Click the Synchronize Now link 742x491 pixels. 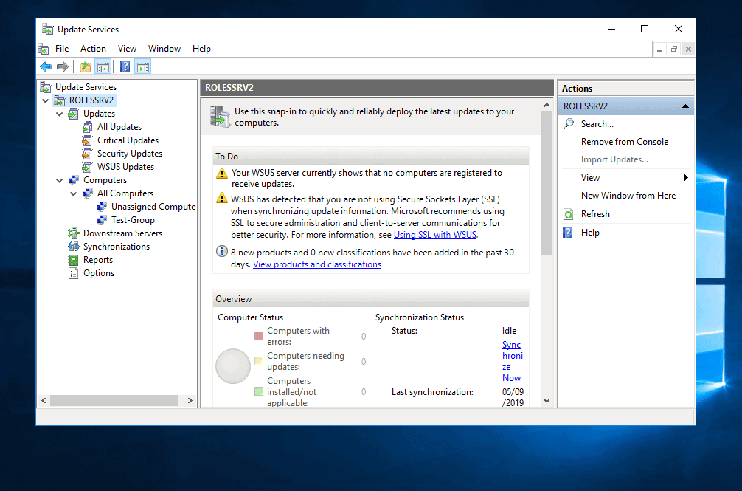(513, 361)
